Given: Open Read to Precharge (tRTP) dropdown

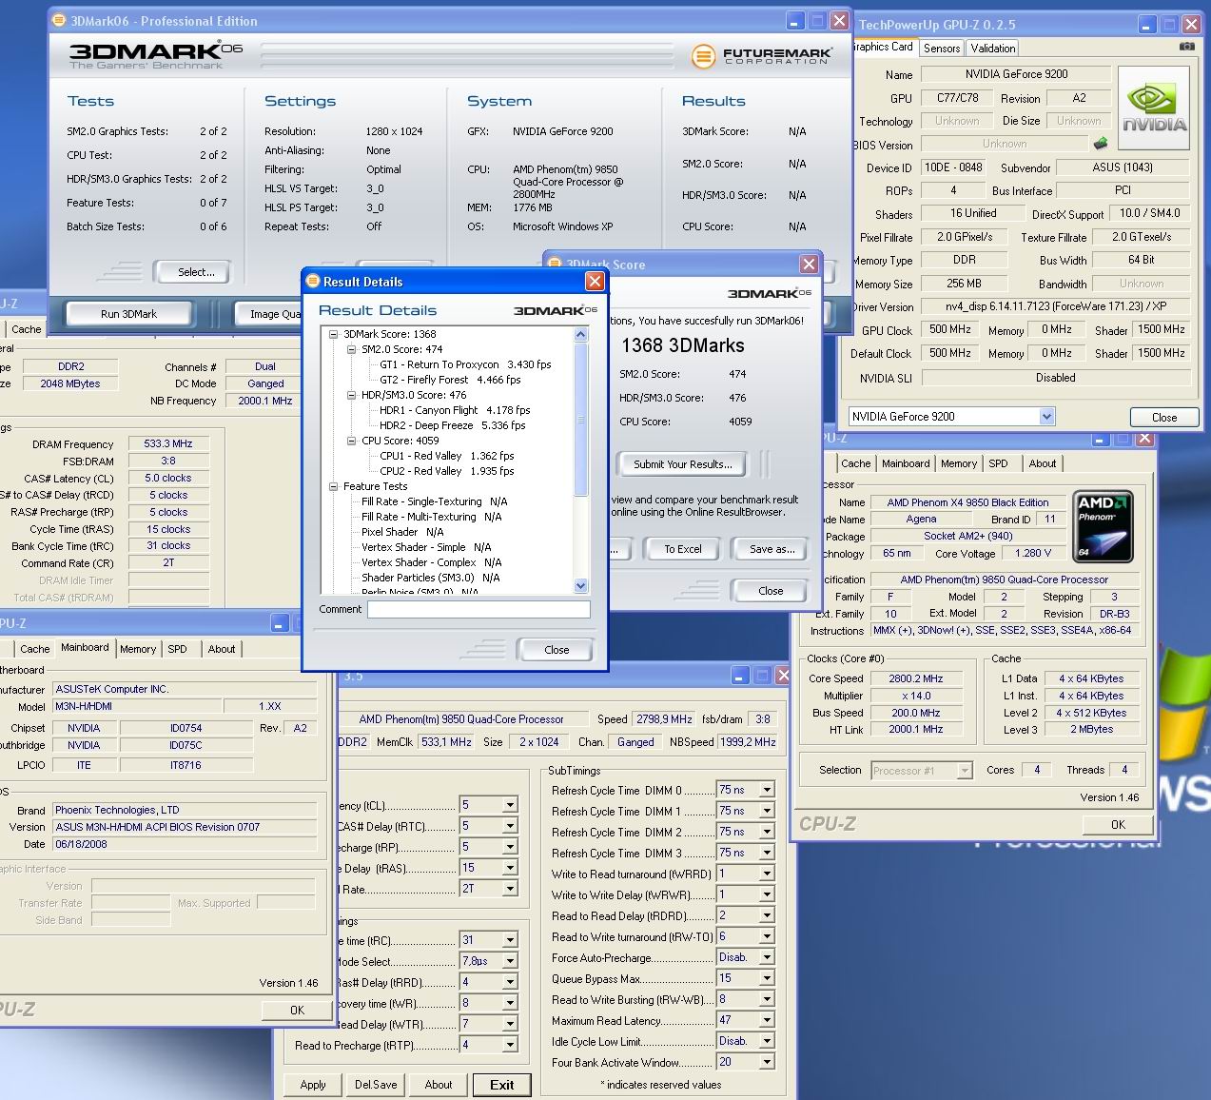Looking at the screenshot, I should (510, 1045).
